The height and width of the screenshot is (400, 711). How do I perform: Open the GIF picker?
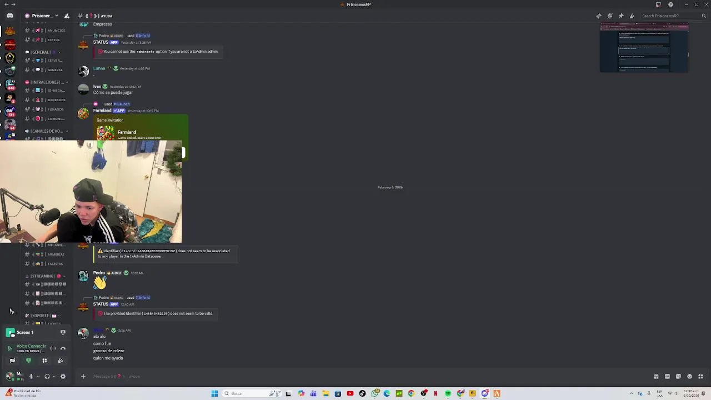667,376
